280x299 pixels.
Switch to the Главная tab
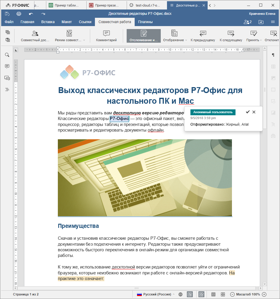click(27, 22)
